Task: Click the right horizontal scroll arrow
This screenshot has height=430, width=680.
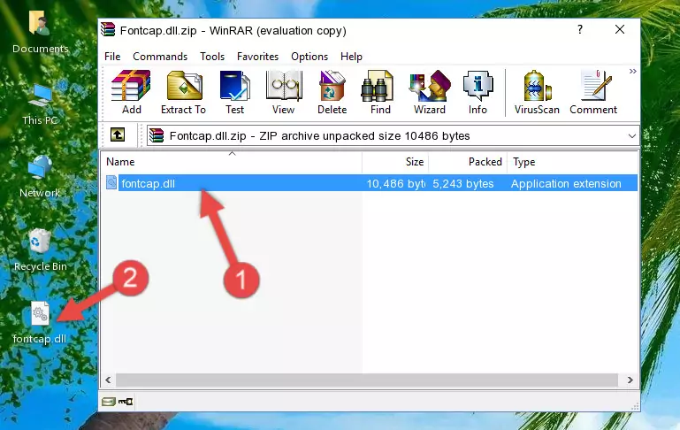Action: [630, 380]
